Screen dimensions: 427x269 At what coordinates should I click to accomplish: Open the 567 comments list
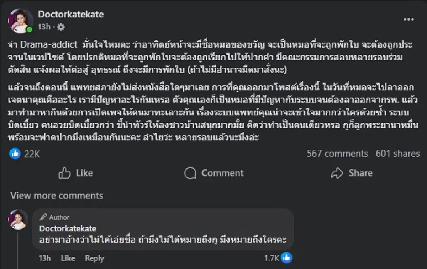337,154
